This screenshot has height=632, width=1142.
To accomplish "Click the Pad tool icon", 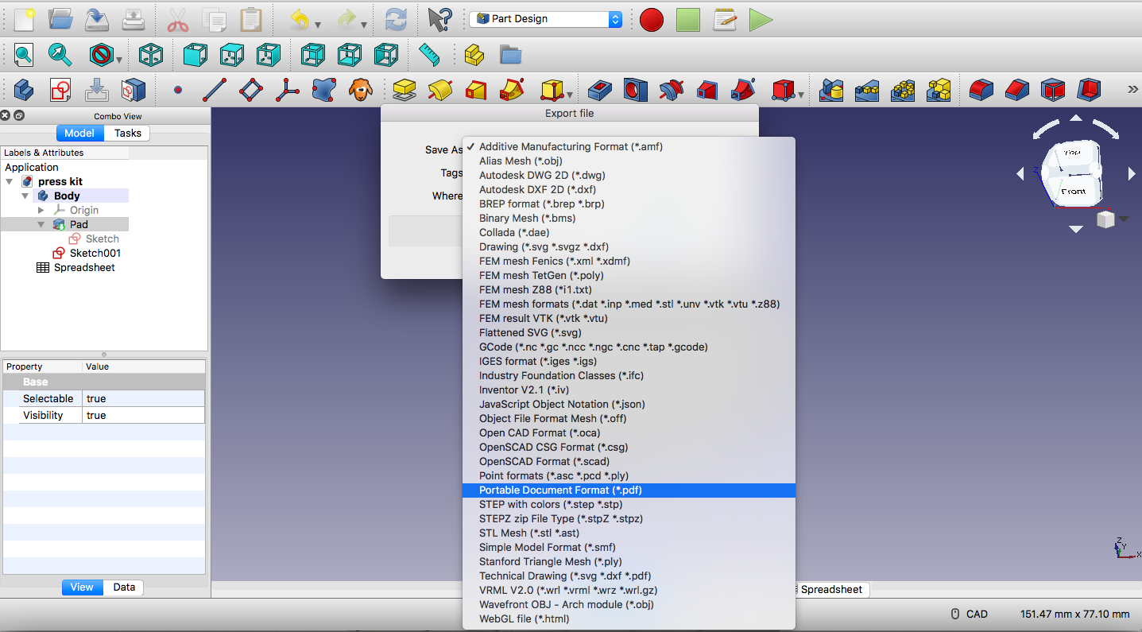I will [x=405, y=90].
